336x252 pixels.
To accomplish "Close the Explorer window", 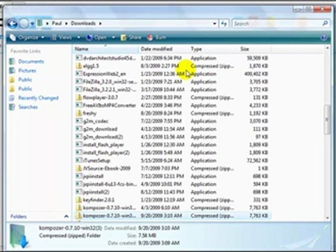I will tap(322, 9).
